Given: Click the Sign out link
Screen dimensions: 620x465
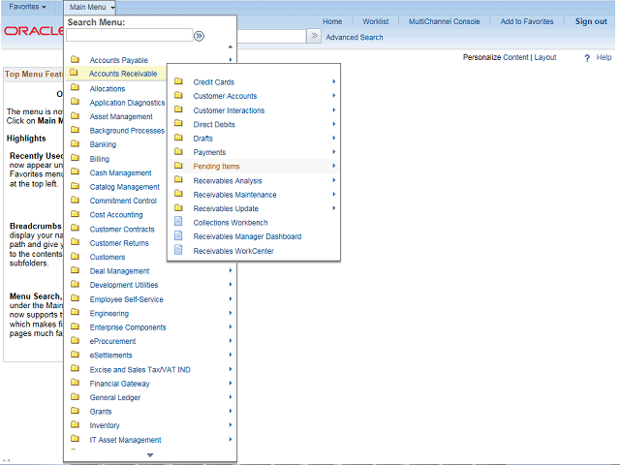Looking at the screenshot, I should (591, 21).
